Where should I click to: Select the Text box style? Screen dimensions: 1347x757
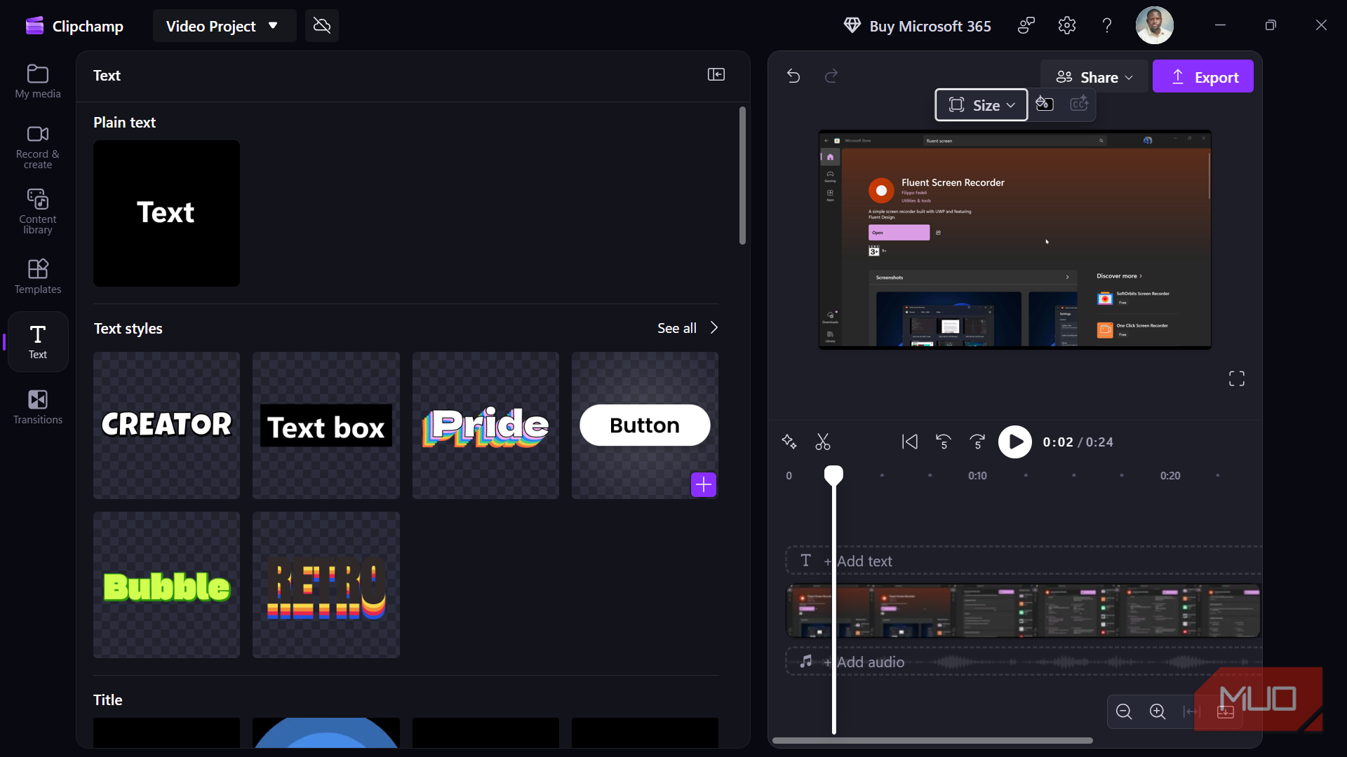(326, 425)
